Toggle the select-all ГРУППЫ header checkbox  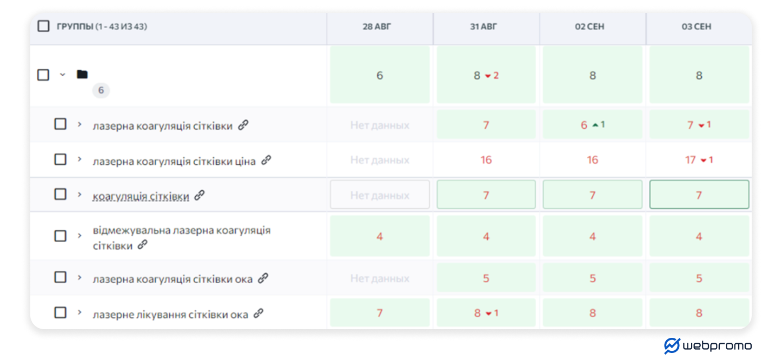tap(43, 26)
